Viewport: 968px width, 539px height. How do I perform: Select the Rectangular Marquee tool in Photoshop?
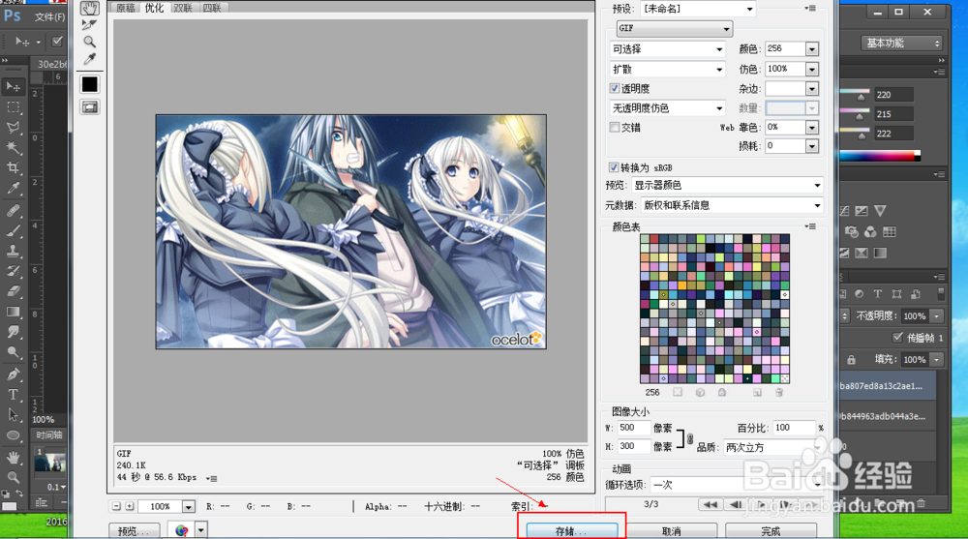(x=13, y=107)
